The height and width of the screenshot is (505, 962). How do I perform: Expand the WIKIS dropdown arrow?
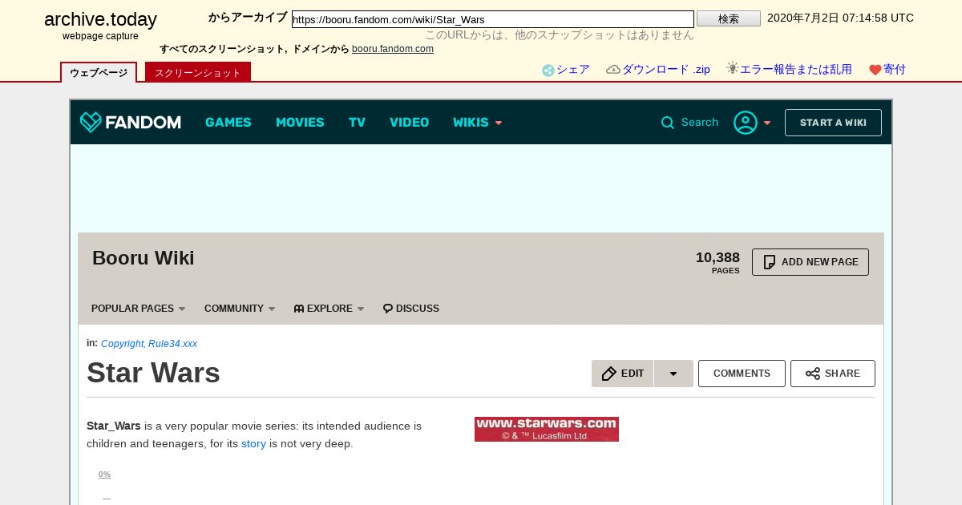(x=499, y=123)
